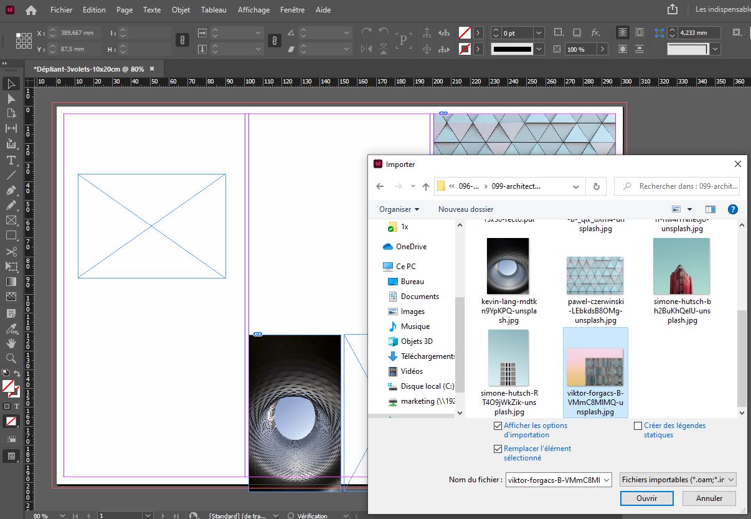Click fill color swatch in control bar
751x519 pixels.
point(465,32)
